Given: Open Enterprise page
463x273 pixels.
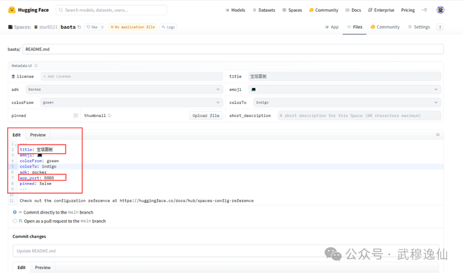Looking at the screenshot, I should [381, 10].
